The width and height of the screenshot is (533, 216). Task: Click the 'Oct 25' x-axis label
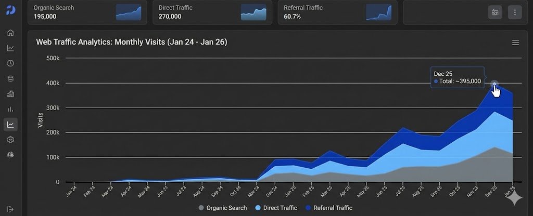click(454, 192)
